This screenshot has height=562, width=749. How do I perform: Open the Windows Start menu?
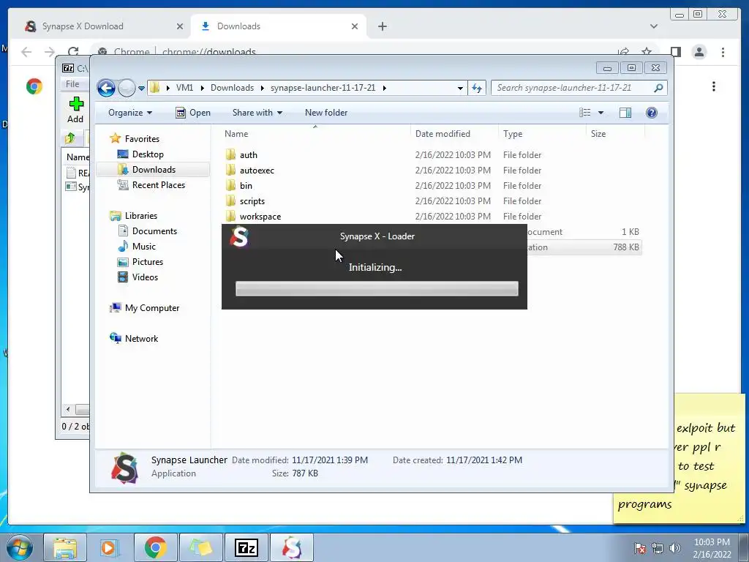click(x=20, y=547)
